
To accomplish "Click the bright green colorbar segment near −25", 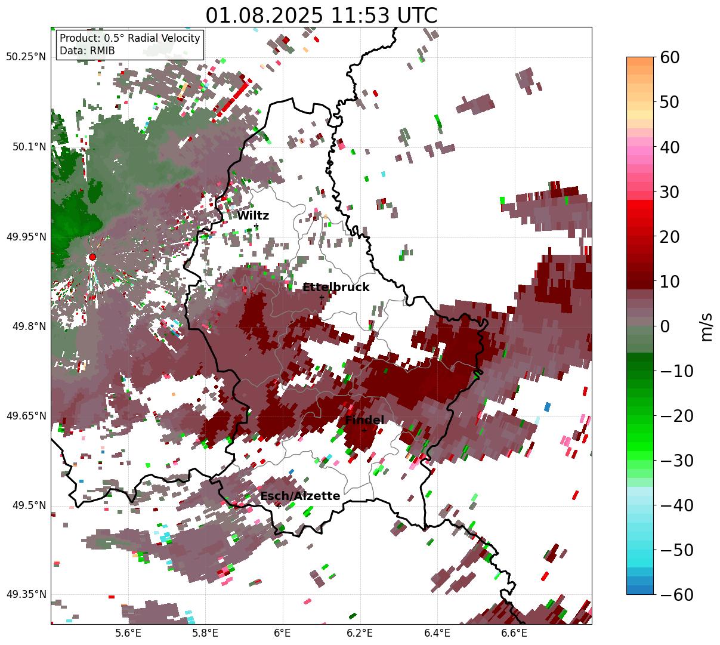I will [x=640, y=437].
